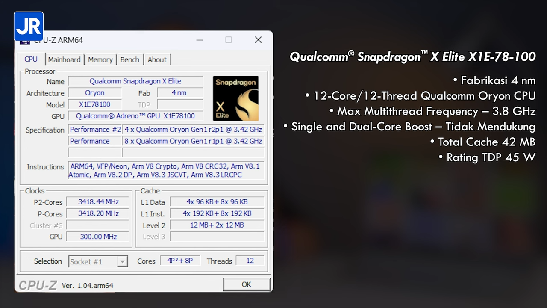Click the Instructions list text

[x=166, y=170]
